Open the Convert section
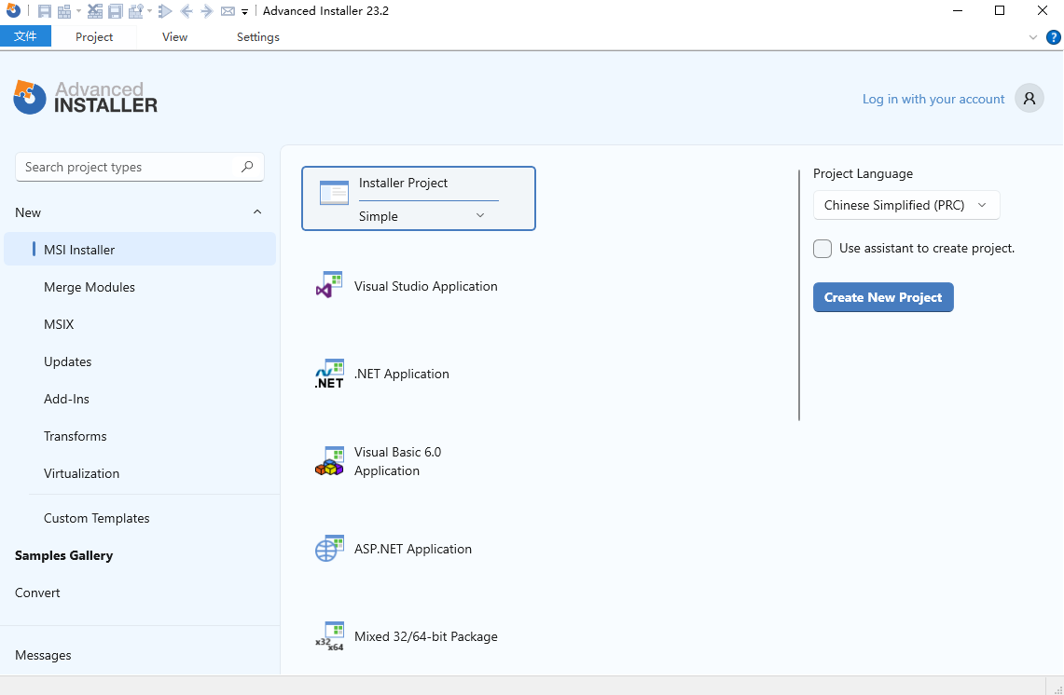This screenshot has width=1064, height=695. (x=37, y=593)
